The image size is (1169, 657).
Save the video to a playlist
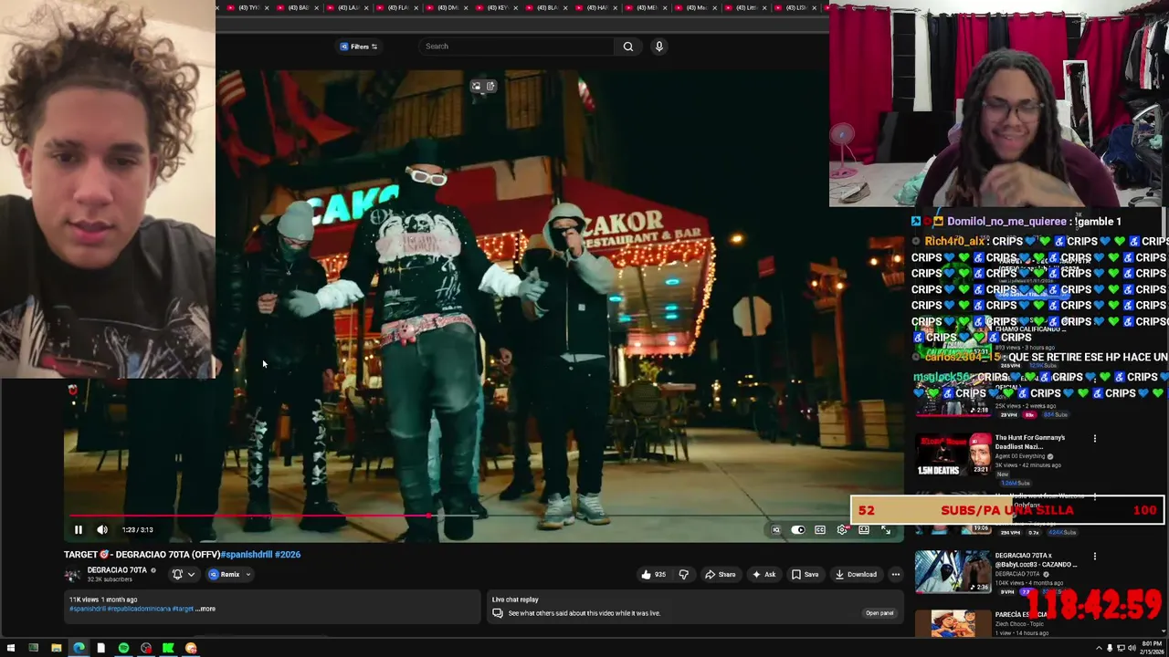(x=805, y=574)
